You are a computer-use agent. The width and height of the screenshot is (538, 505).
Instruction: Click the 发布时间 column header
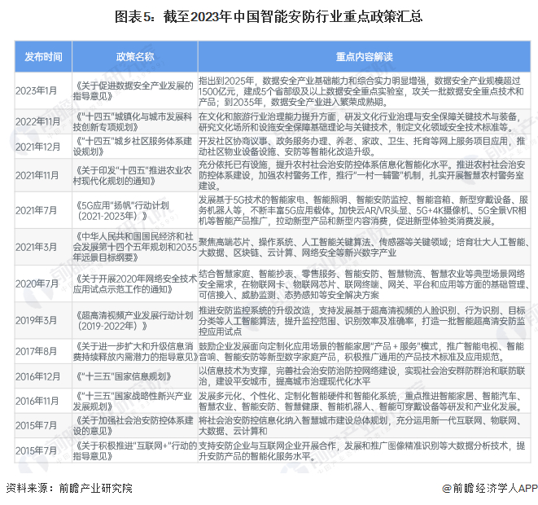pyautogui.click(x=43, y=57)
